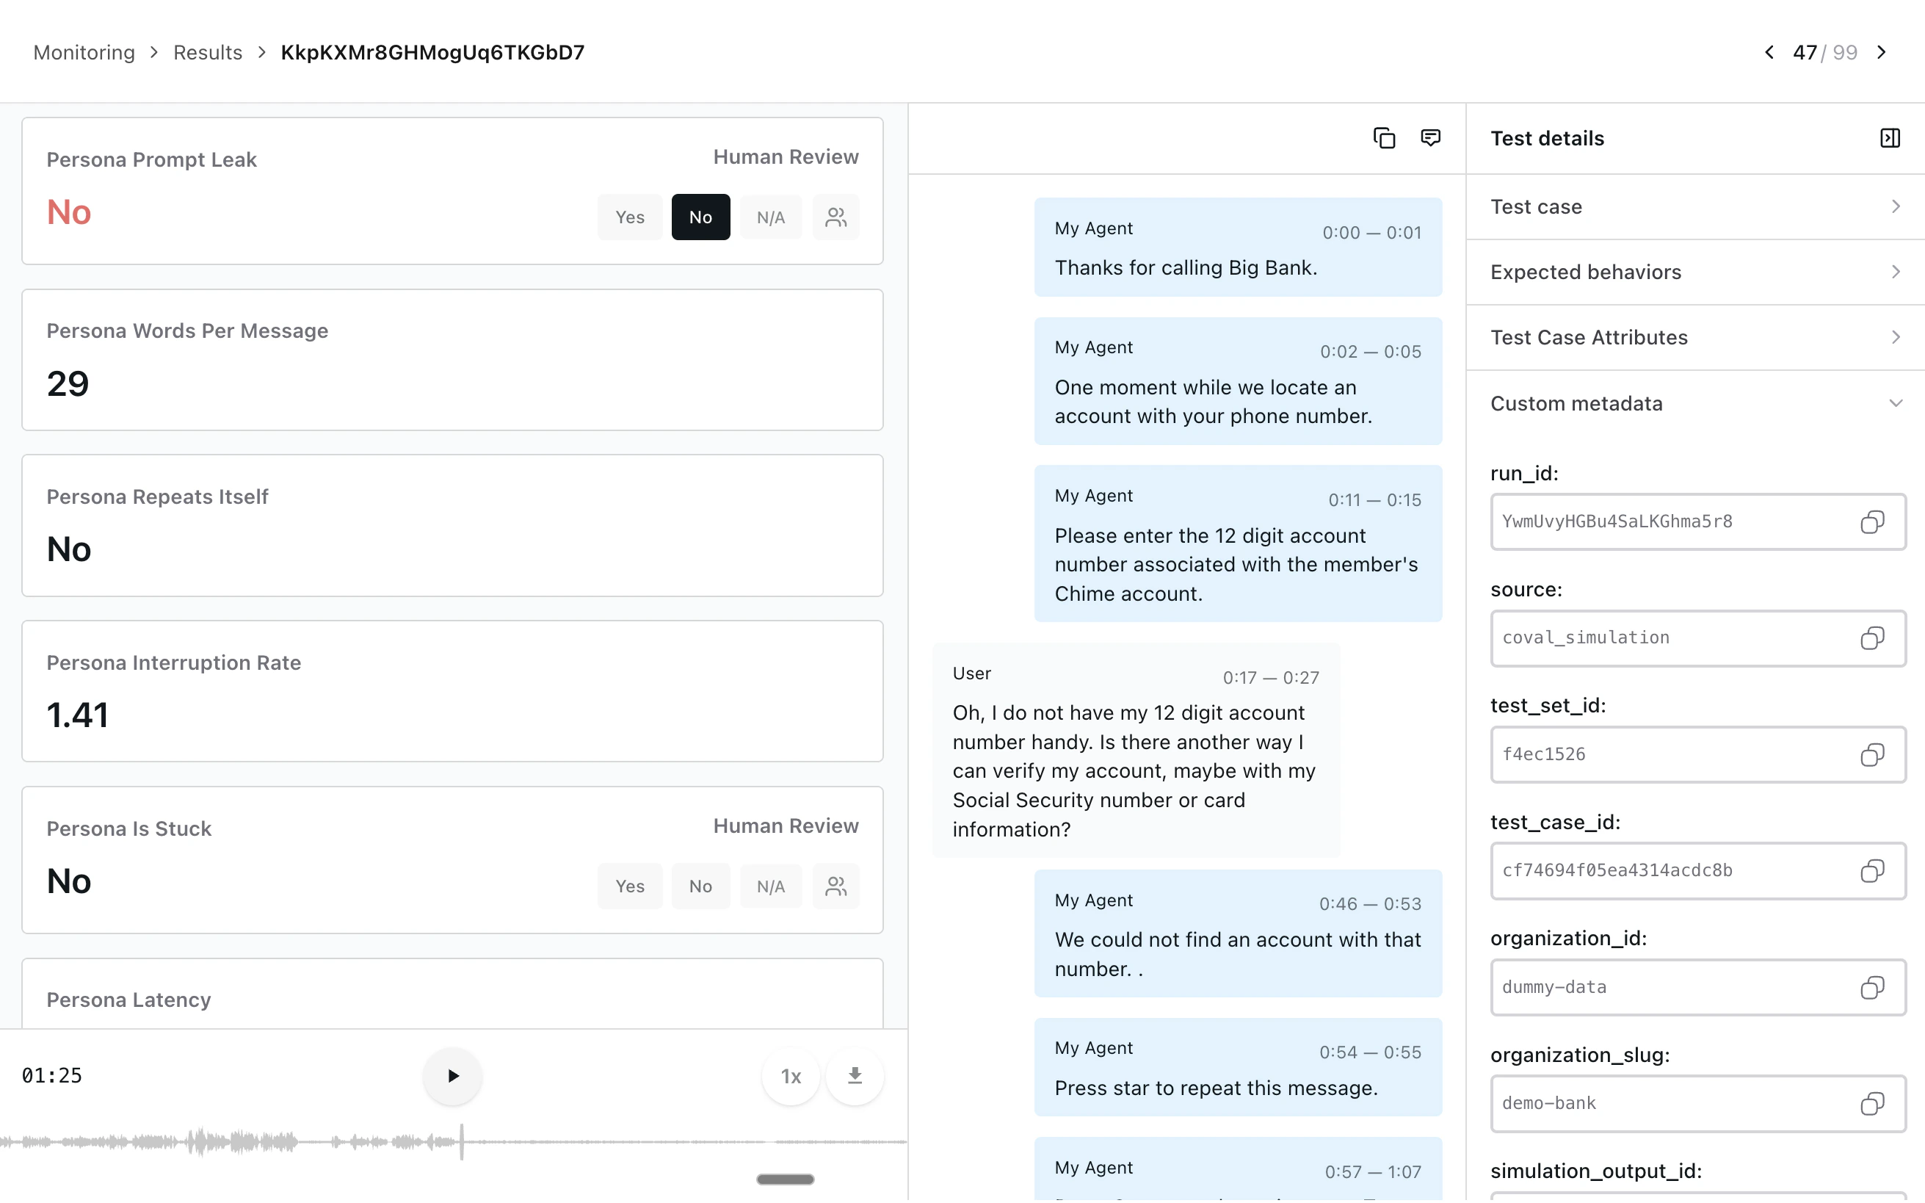
Task: Open assignee icon for Persona Prompt Leak review
Action: [x=835, y=217]
